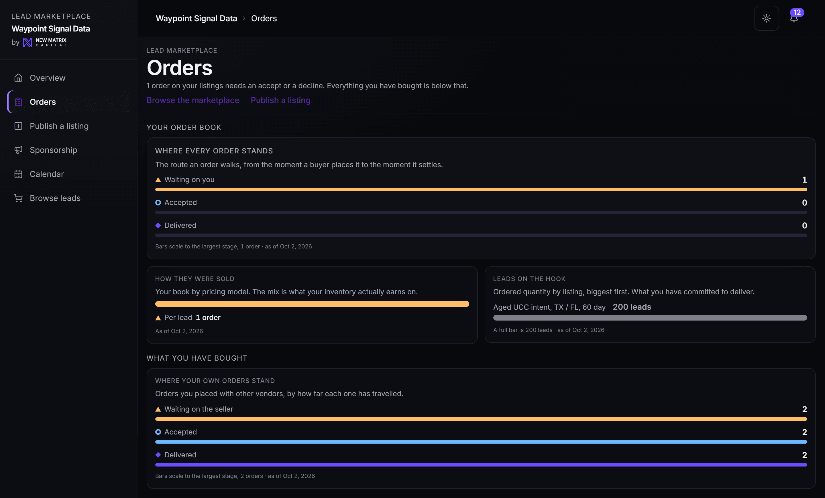Select Sponsorship in the sidebar

coord(69,150)
